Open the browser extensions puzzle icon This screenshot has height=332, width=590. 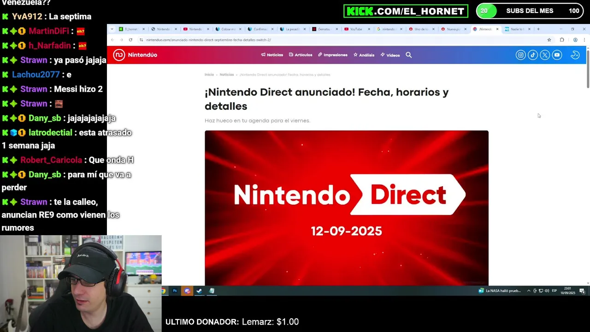pos(562,40)
